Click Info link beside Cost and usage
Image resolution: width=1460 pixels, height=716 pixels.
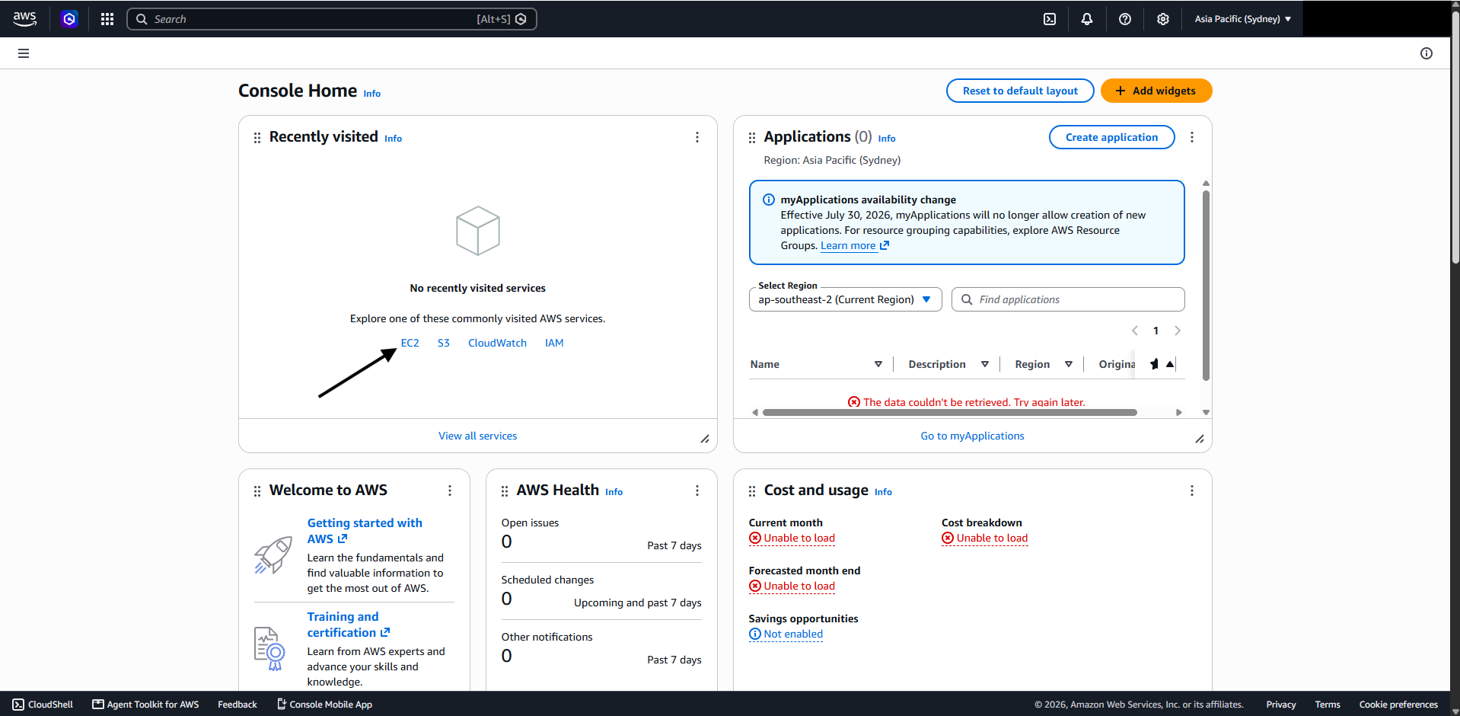click(883, 492)
